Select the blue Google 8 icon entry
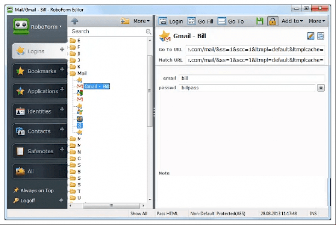Screen dimensions: 336x225 click(80, 126)
